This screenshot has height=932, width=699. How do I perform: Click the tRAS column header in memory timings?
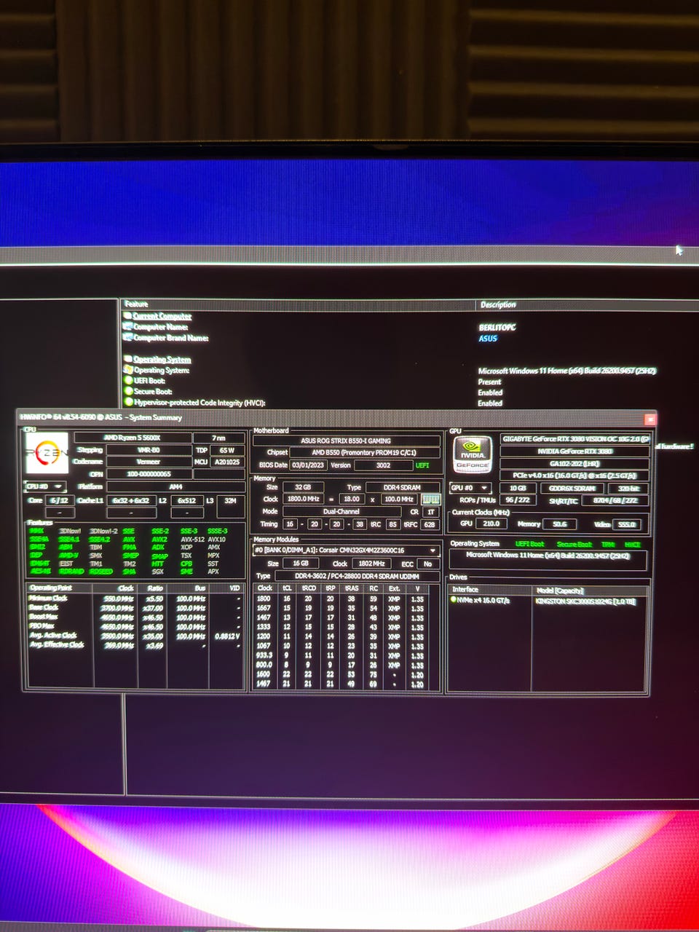(352, 588)
